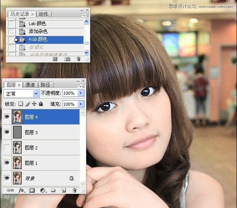Click the lock icon on 背景 layer
This screenshot has width=237, height=208.
(72, 178)
